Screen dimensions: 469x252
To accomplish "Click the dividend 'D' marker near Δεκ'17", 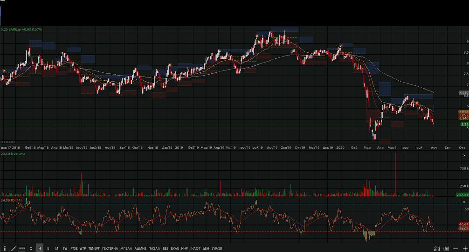I will [4, 71].
